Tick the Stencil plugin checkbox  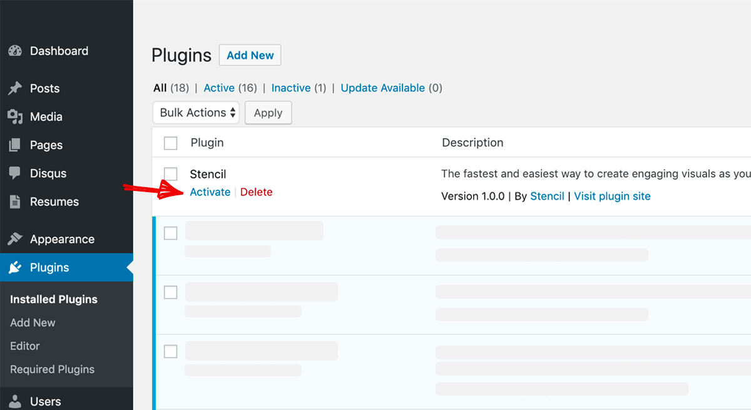click(171, 174)
